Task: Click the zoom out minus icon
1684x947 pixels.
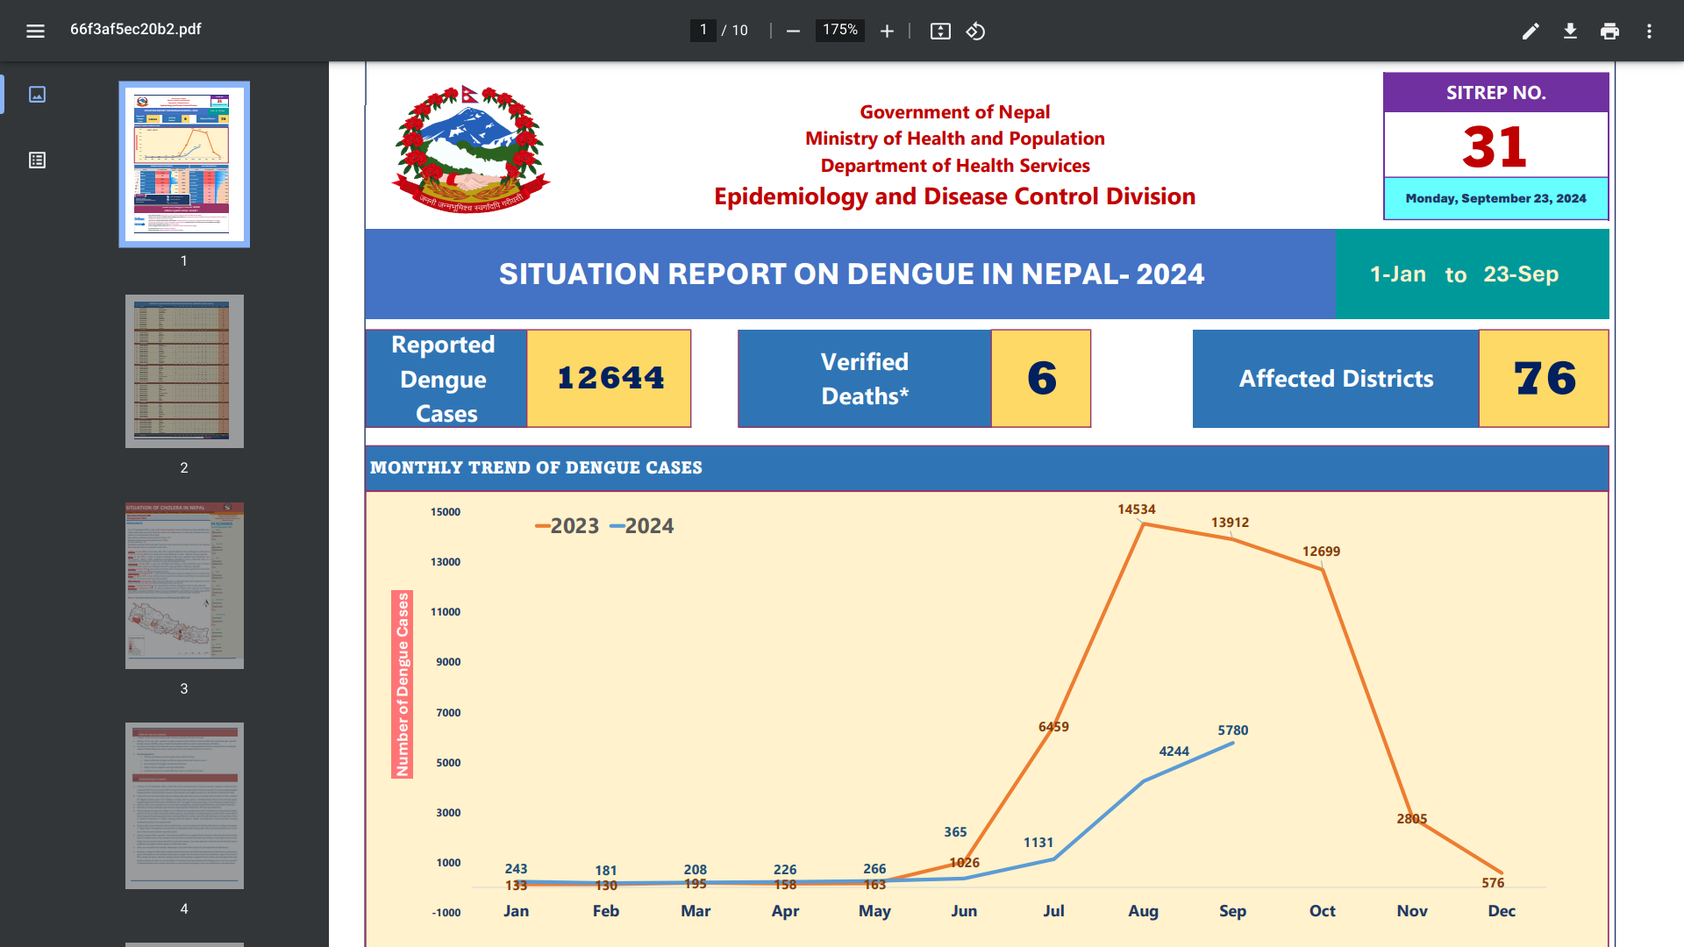Action: point(793,31)
